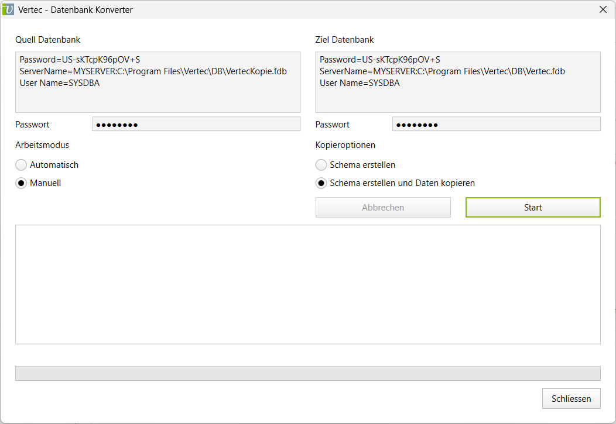Choose Schema erstellen und Daten kopieren

(321, 183)
